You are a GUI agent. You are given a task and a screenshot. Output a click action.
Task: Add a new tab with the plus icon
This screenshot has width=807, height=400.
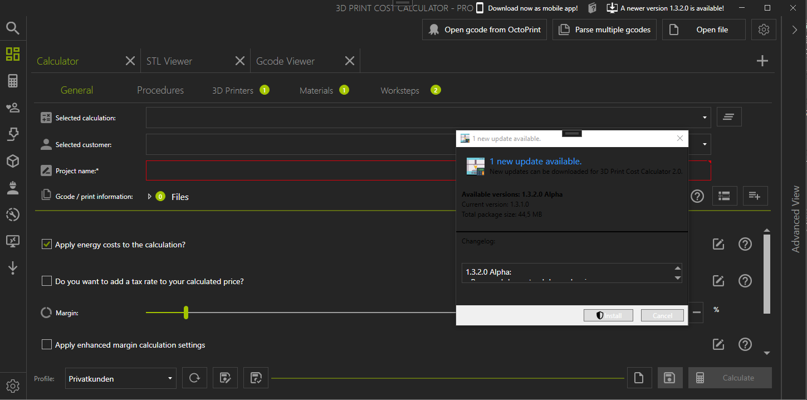[x=762, y=61]
